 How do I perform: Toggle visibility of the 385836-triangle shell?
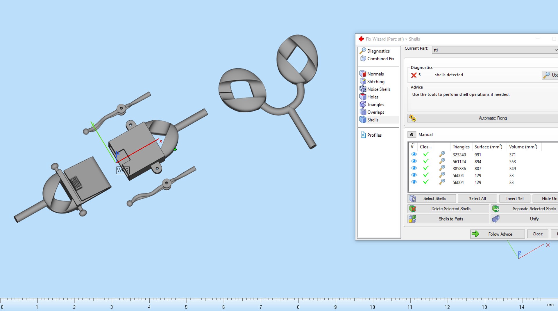pos(414,168)
